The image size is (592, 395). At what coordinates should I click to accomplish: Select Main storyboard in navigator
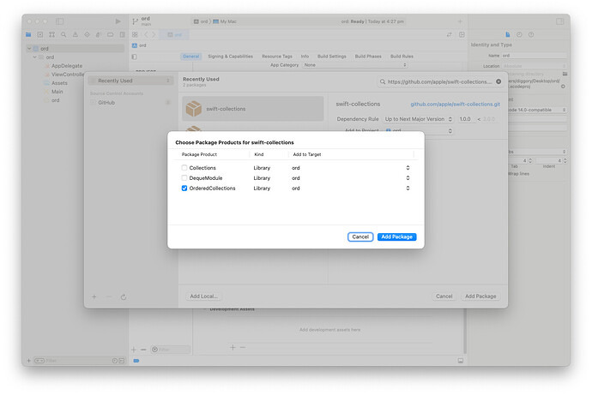pos(57,92)
